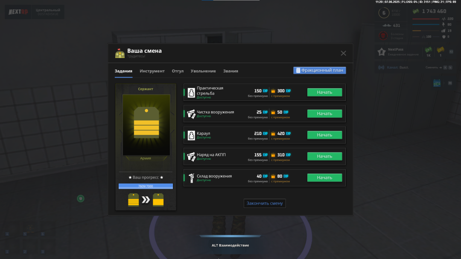Start the Склад вооружения task
The height and width of the screenshot is (259, 461).
[x=324, y=178]
